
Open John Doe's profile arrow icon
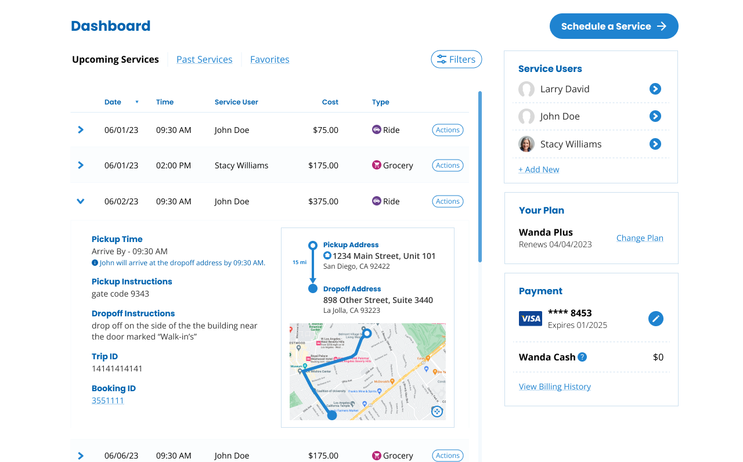click(x=655, y=116)
